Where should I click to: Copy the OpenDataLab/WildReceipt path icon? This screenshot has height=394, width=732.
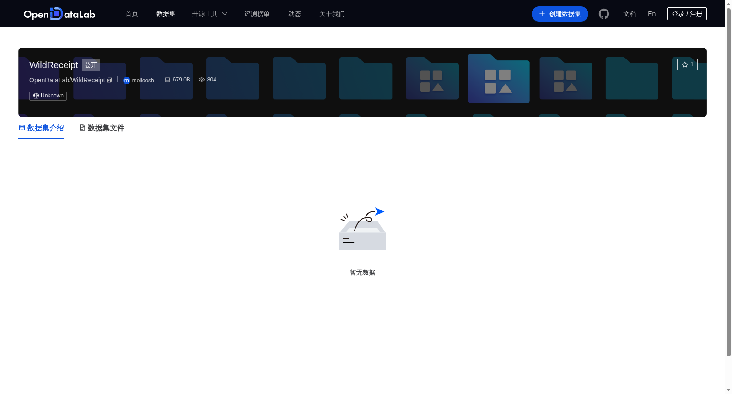point(109,80)
